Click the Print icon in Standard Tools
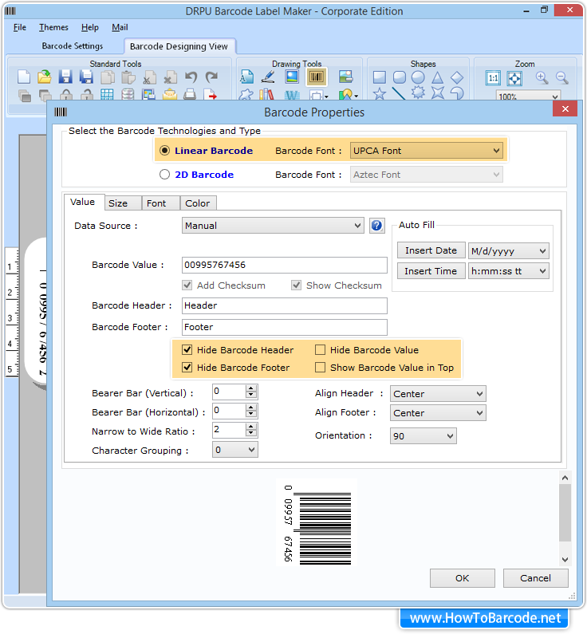Viewport: 587px width, 634px height. 190,95
